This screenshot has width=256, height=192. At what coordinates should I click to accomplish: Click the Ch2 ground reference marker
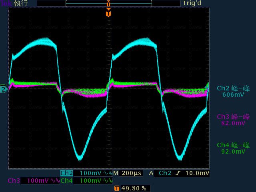pos(3,89)
